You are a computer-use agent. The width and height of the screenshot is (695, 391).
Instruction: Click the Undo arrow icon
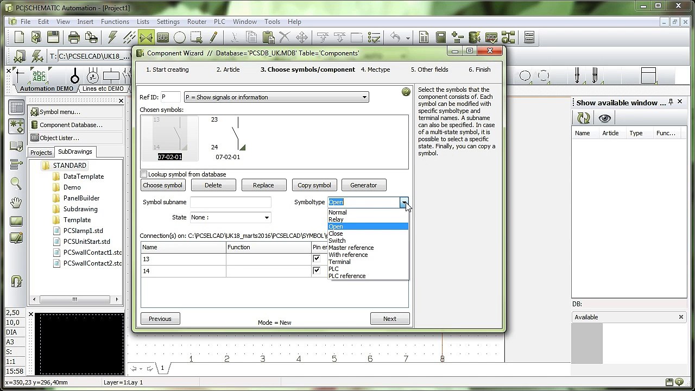click(x=395, y=37)
